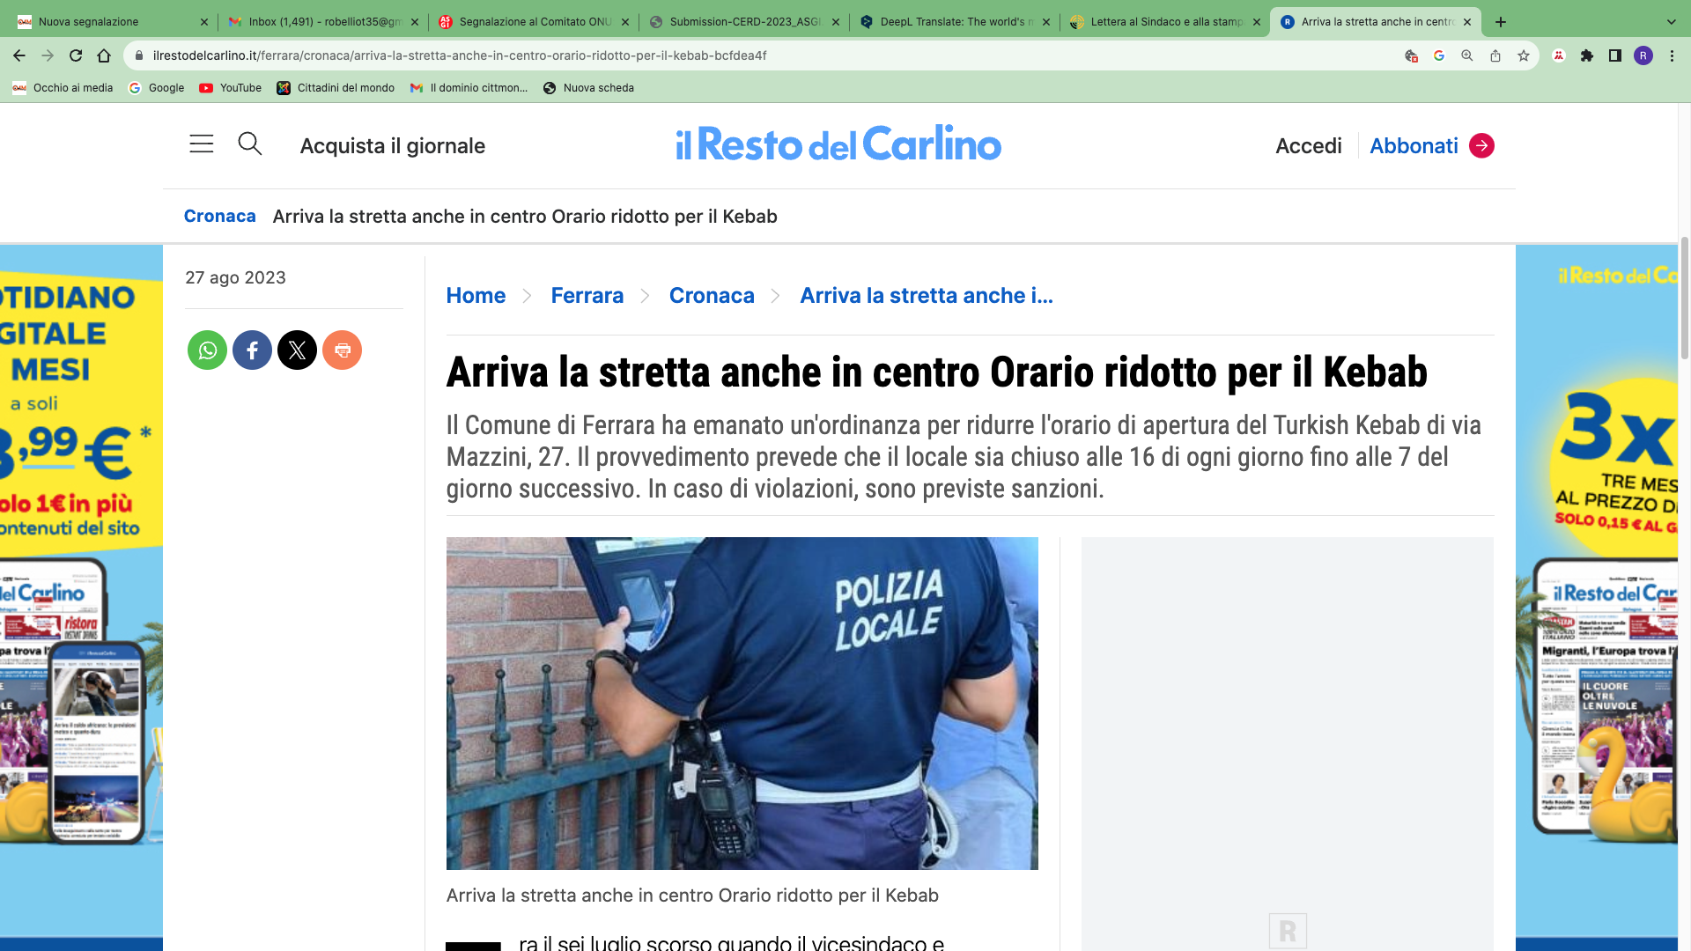
Task: Open the Chrome profile avatar menu
Action: [1643, 55]
